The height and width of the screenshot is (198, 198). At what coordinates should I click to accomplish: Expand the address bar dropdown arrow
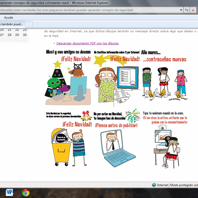point(181,10)
